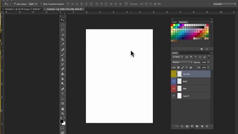The height and width of the screenshot is (134, 238).
Task: Switch to the Color panel tab
Action: [x=174, y=22]
